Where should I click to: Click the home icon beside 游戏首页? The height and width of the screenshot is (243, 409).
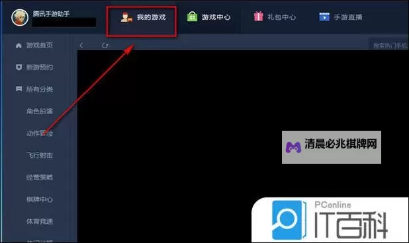[x=19, y=46]
